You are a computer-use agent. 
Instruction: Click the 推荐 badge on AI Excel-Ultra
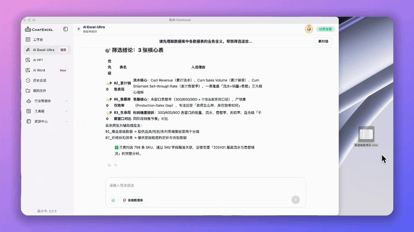coord(63,50)
